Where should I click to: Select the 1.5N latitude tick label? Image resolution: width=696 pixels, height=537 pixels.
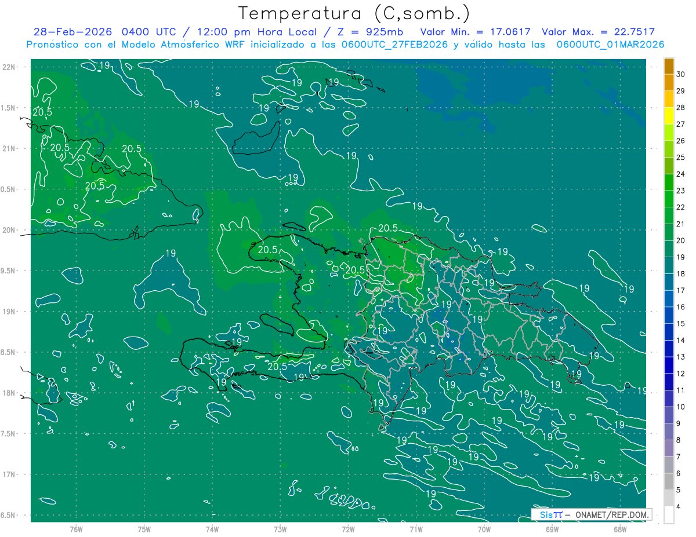pos(9,108)
